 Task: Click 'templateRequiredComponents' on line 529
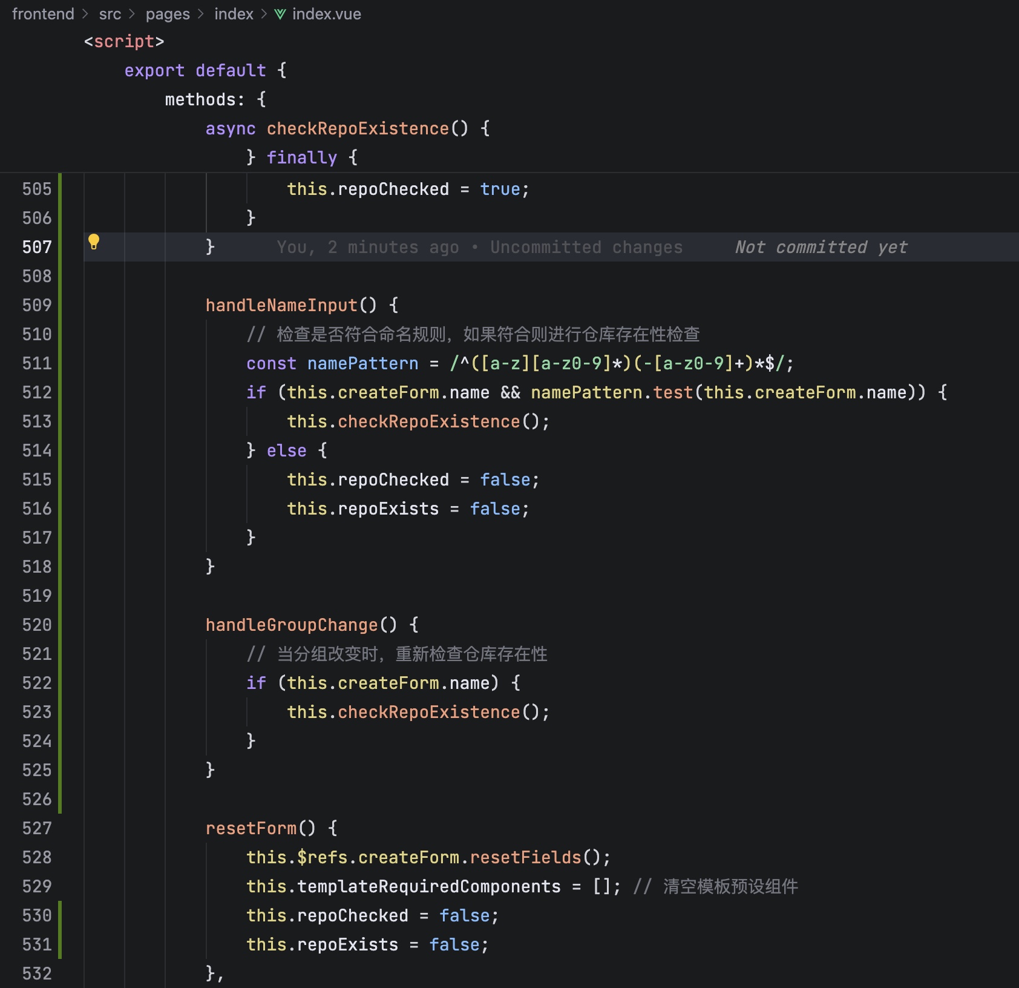coord(429,886)
